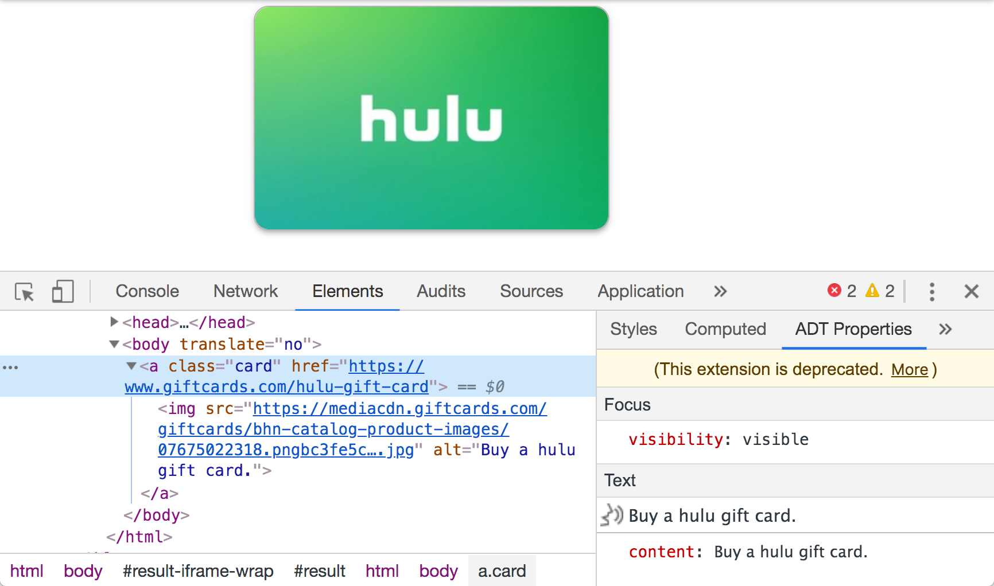Show more DevTools main tabs

point(720,292)
